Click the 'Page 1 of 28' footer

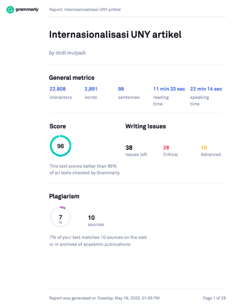214,298
